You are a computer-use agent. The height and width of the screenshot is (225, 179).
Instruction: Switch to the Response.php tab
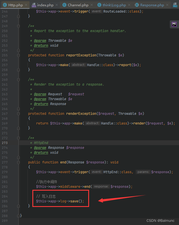coord(152,5)
